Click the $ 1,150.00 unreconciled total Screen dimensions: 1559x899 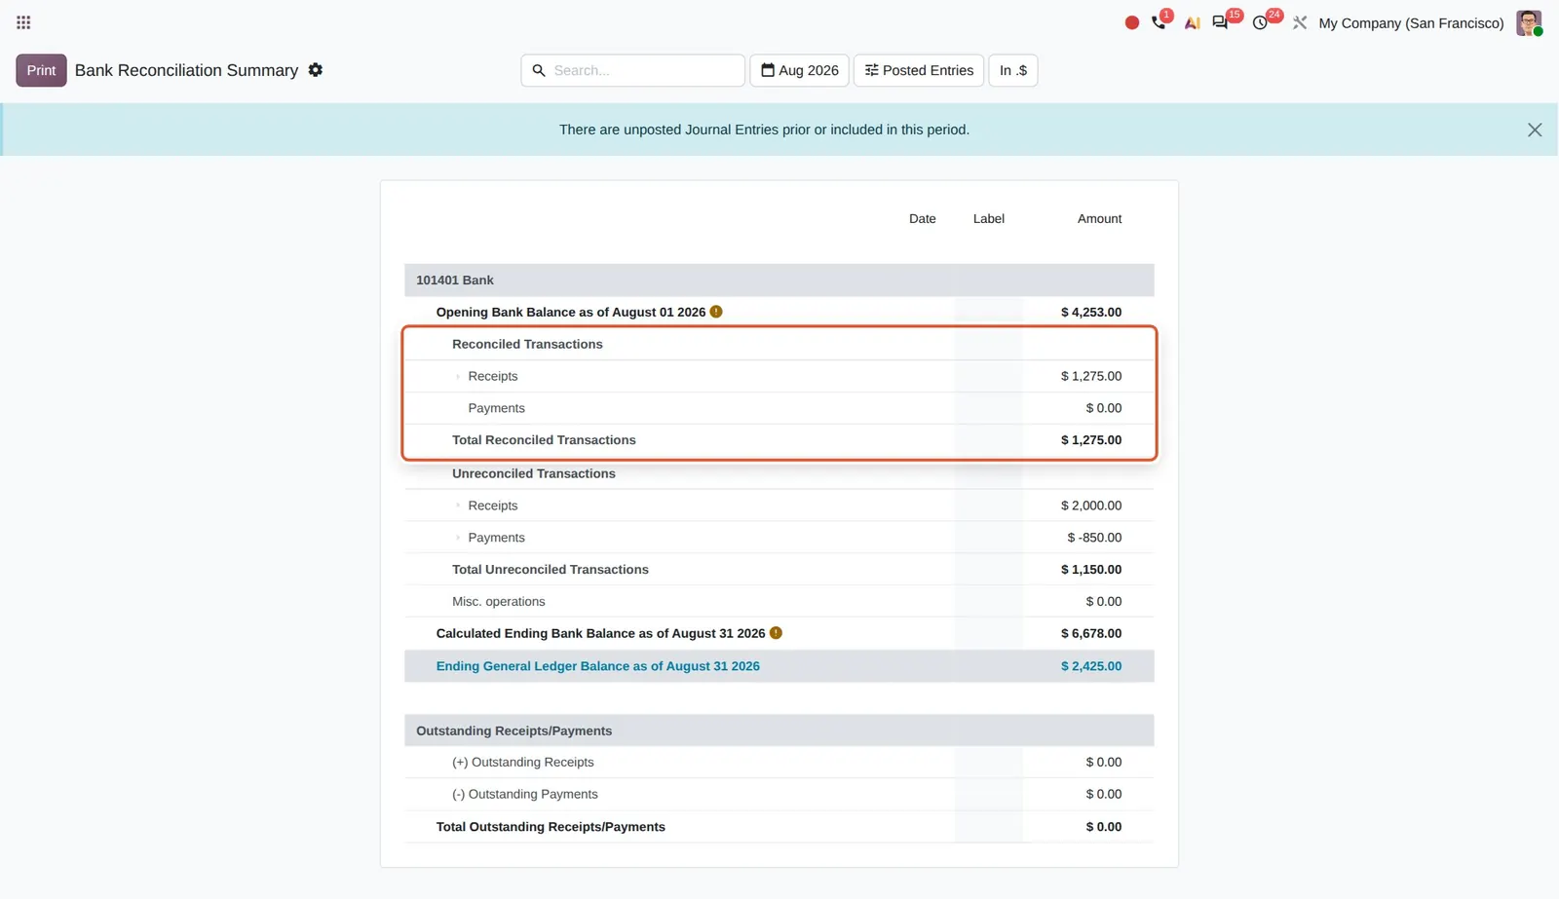[x=1091, y=570]
